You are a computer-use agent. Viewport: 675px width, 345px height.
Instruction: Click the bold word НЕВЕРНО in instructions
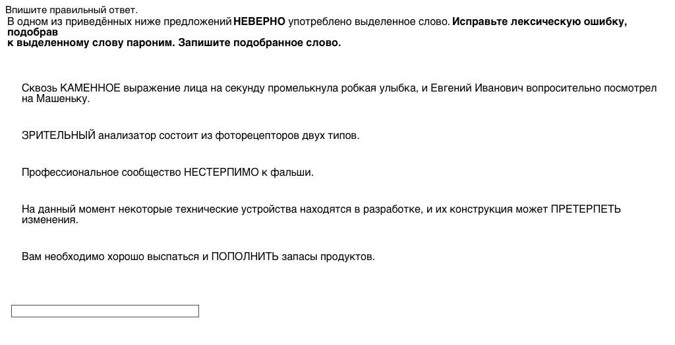pyautogui.click(x=259, y=22)
